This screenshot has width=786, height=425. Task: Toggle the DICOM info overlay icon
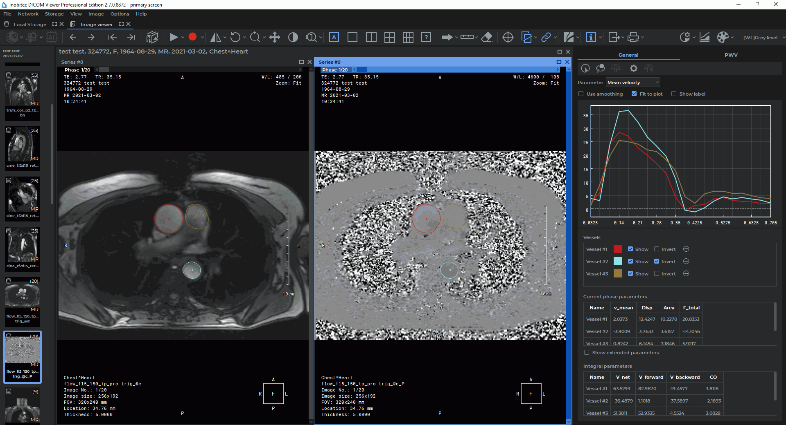591,37
